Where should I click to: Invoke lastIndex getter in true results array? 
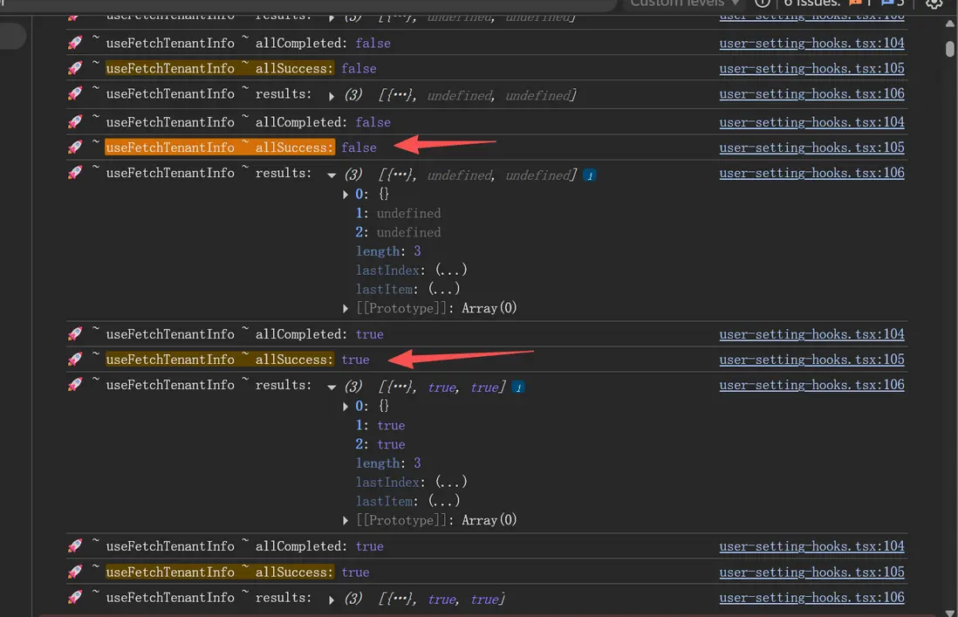point(451,483)
